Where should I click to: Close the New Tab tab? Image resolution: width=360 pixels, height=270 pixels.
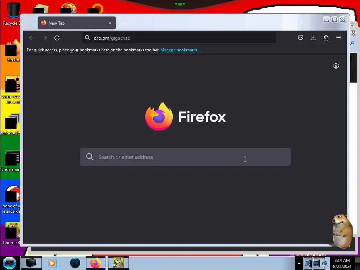pos(110,23)
